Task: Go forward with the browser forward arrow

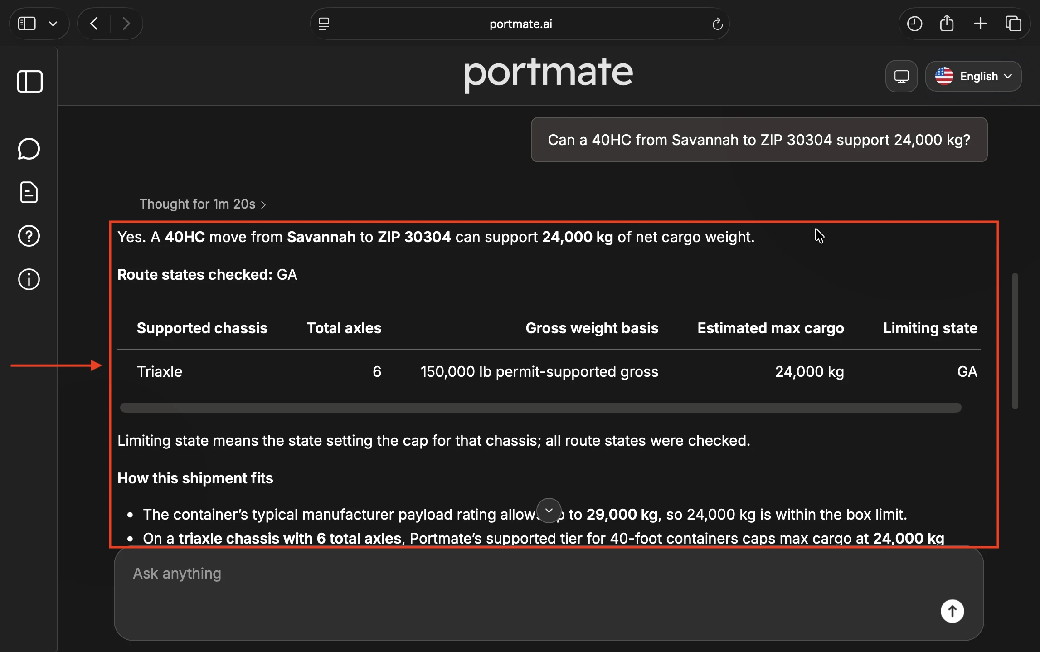Action: click(x=126, y=24)
